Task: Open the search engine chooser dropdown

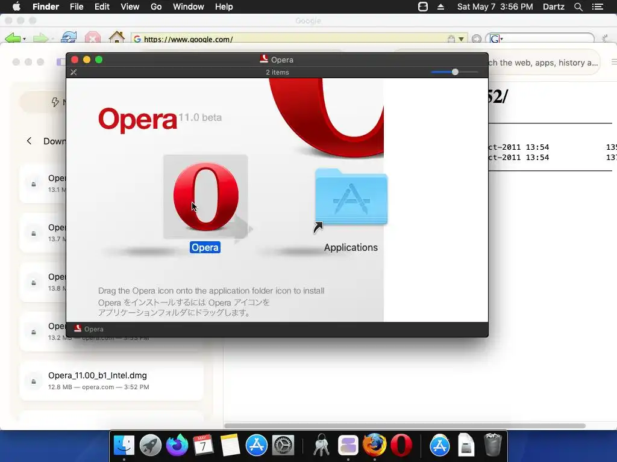Action: [496, 38]
